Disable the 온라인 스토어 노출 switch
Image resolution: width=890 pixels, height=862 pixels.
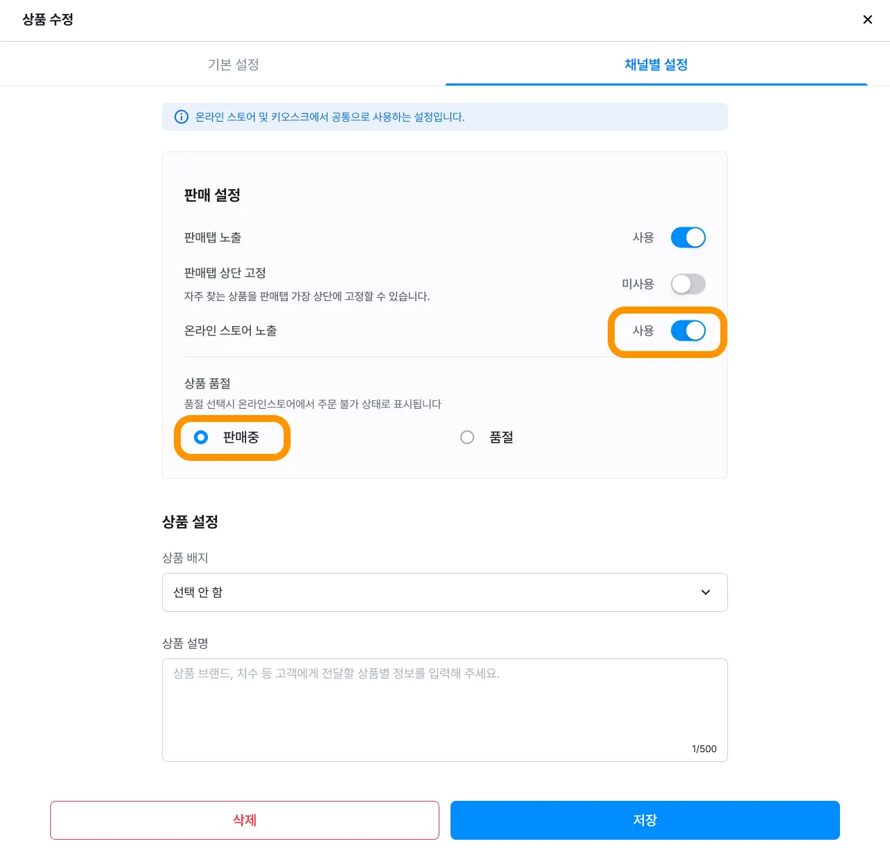click(688, 331)
